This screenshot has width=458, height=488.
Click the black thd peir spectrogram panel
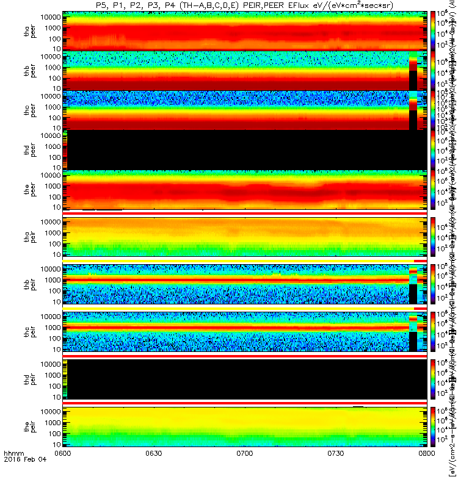(245, 379)
